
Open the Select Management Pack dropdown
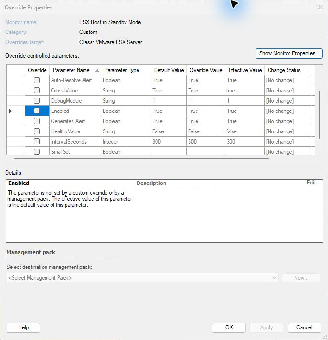tap(143, 278)
